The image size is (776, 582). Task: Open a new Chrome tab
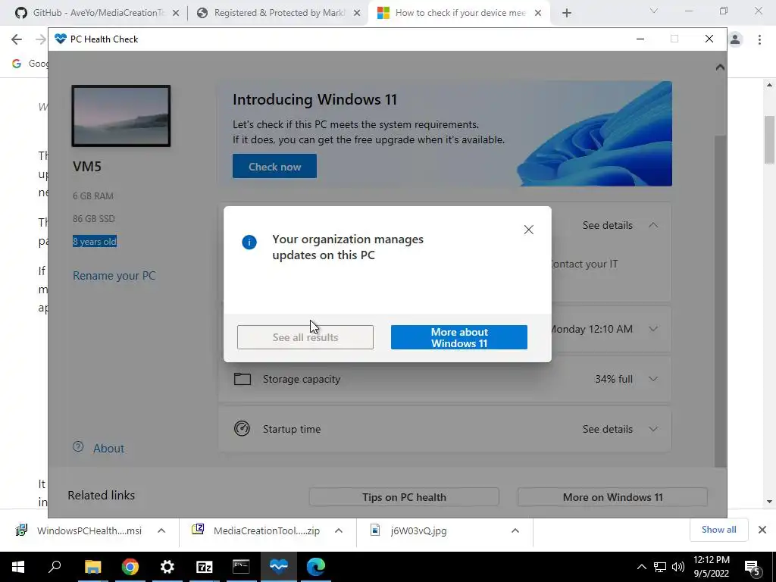[567, 14]
